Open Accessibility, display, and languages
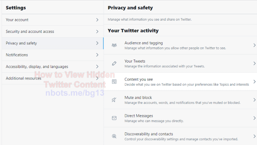 [53, 67]
